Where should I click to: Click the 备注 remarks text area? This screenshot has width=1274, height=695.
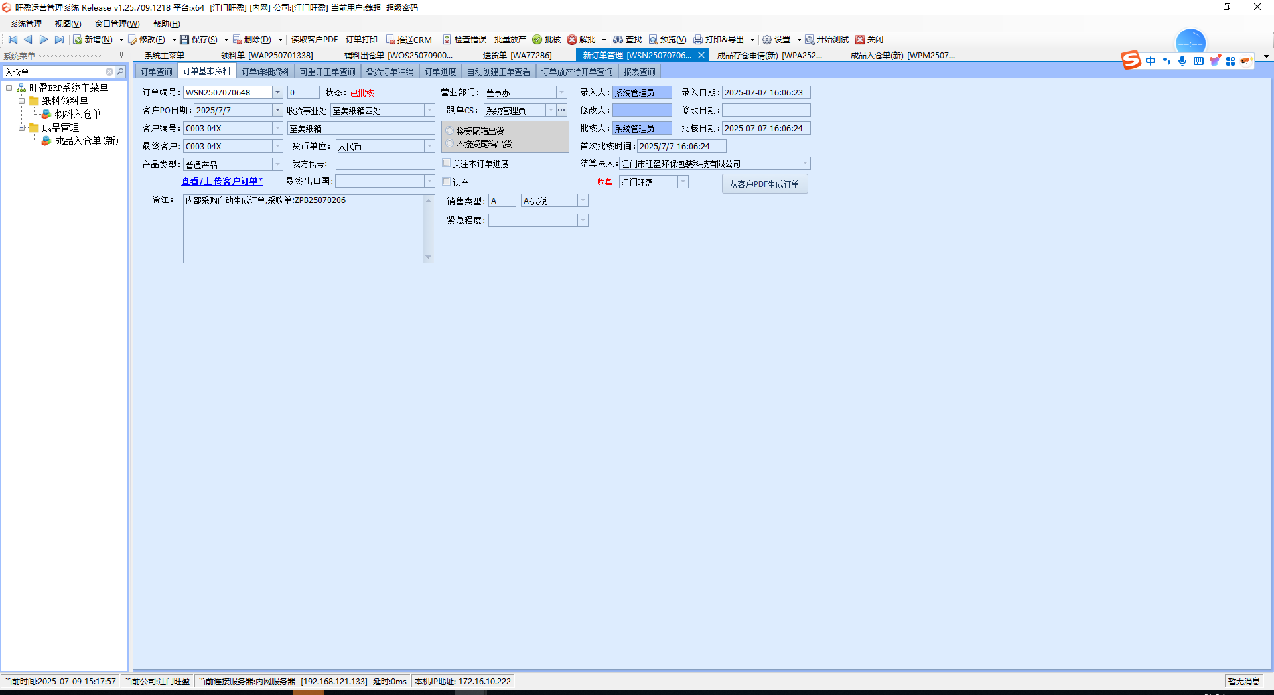309,229
